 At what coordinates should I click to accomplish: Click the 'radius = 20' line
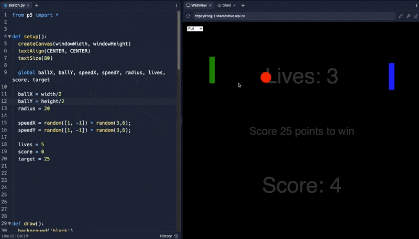tap(34, 108)
